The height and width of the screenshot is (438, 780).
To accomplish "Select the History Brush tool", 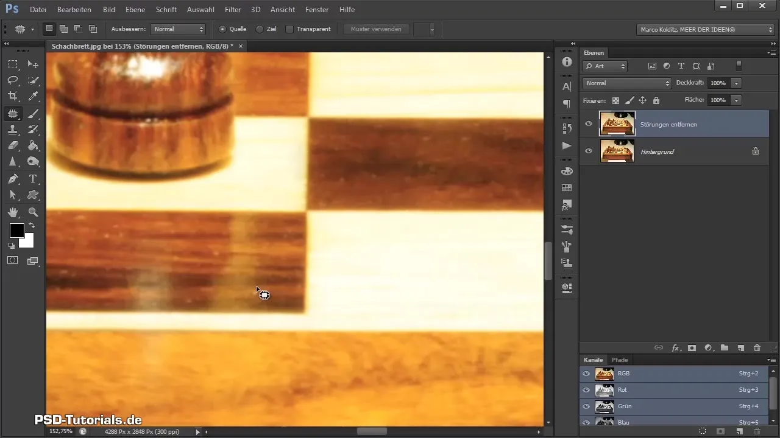I will [34, 130].
